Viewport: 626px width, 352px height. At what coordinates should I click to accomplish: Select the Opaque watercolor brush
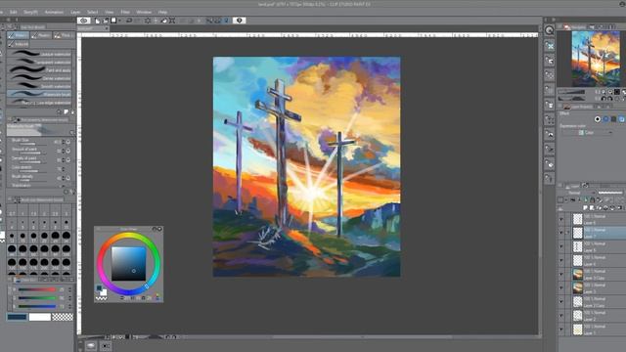tap(39, 54)
